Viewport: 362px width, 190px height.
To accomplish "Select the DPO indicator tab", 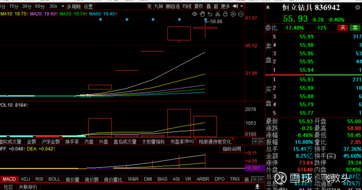I will tap(219, 179).
